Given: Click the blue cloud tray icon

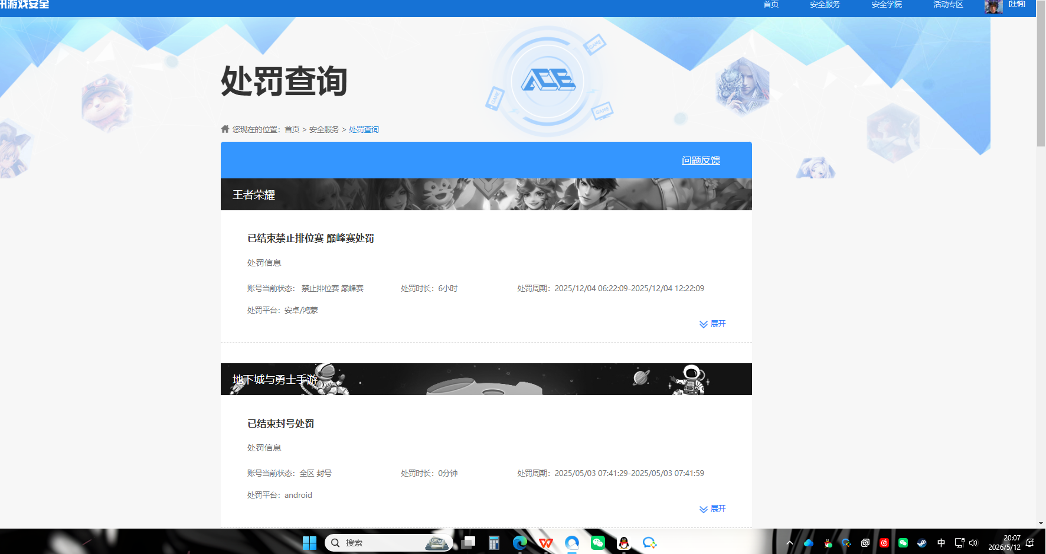Looking at the screenshot, I should [x=809, y=543].
